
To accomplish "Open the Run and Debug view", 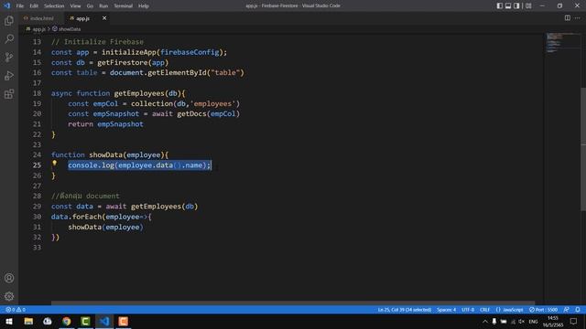I will pos(9,75).
